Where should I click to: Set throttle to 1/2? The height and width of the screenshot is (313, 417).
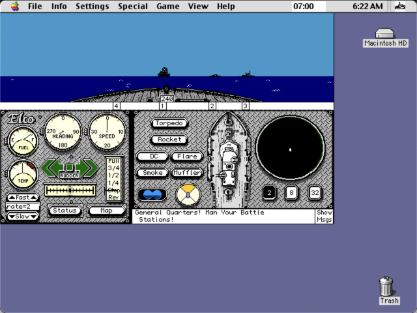(x=113, y=175)
